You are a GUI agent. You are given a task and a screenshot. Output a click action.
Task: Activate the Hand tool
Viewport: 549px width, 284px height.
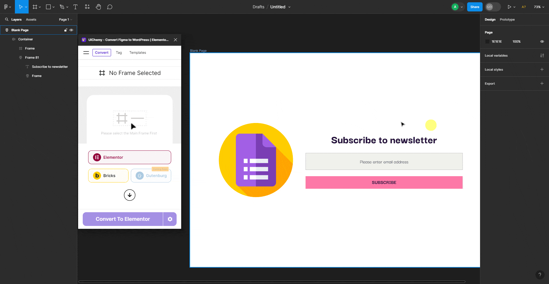98,7
